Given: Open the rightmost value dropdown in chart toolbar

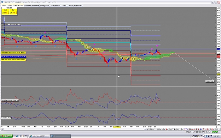Looking at the screenshot, I should click(x=217, y=129).
